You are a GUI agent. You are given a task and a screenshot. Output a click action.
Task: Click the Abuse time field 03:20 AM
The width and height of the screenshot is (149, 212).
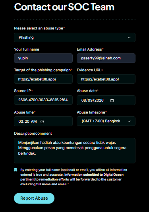pyautogui.click(x=43, y=121)
